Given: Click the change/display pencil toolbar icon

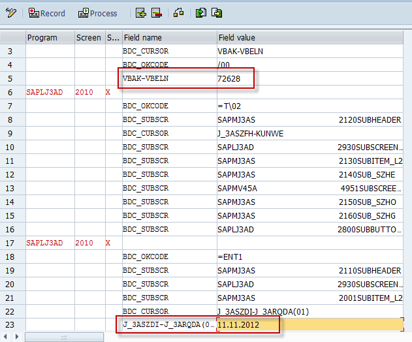Looking at the screenshot, I should point(10,12).
